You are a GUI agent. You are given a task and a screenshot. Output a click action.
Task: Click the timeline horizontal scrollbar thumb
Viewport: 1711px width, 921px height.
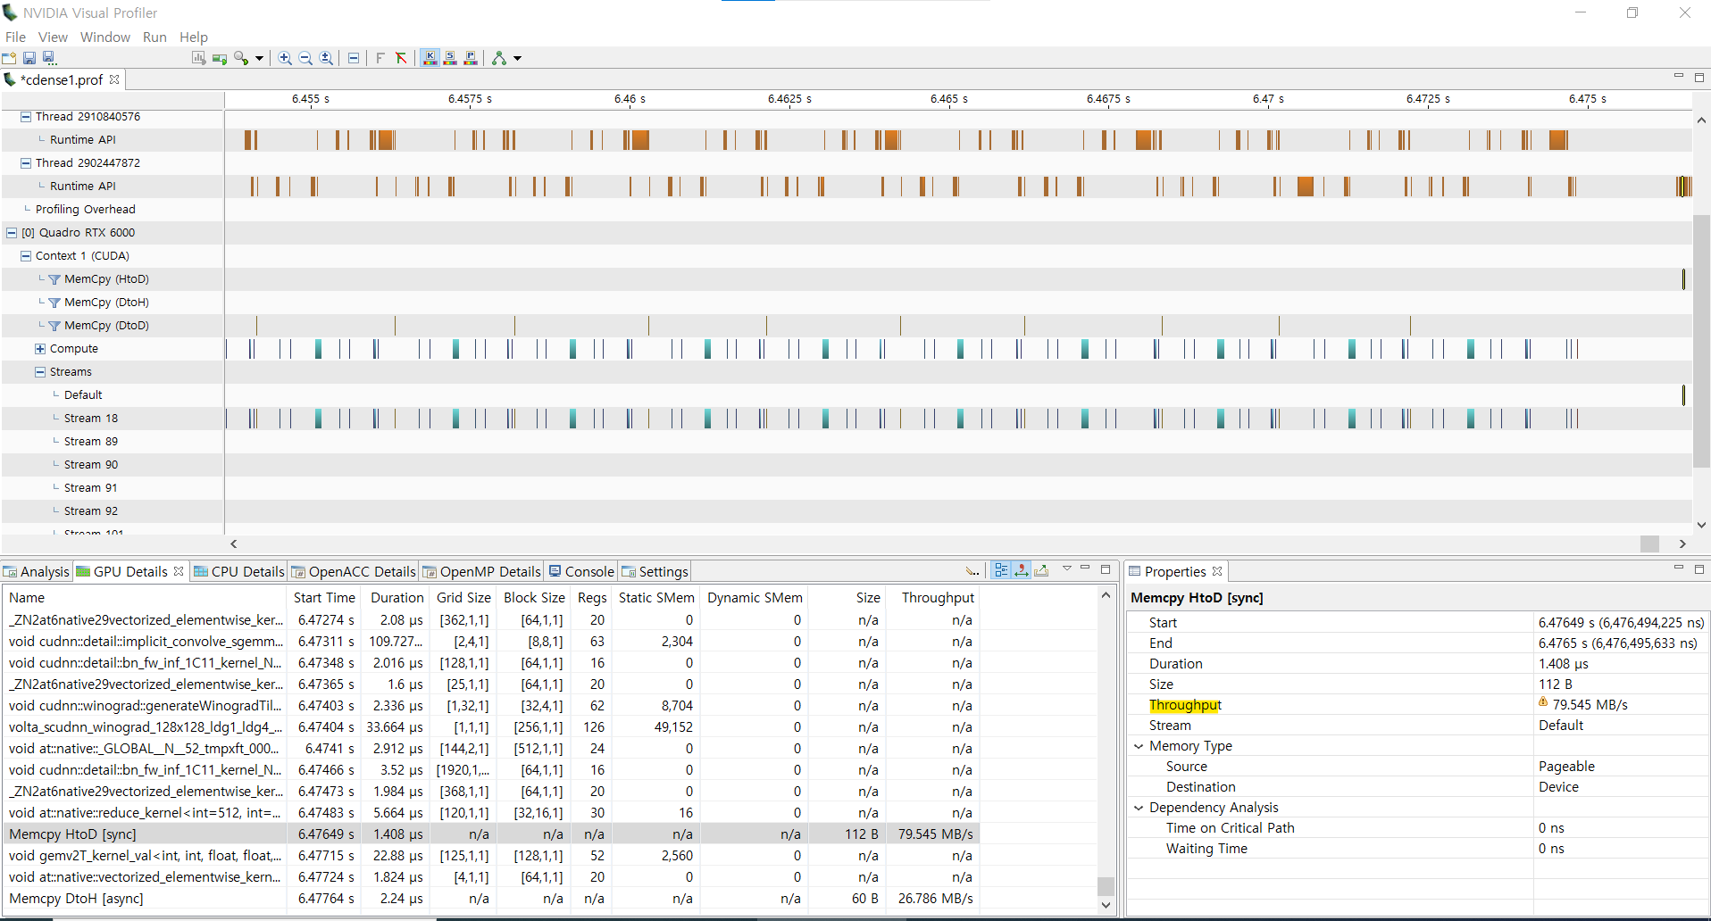pos(1649,543)
